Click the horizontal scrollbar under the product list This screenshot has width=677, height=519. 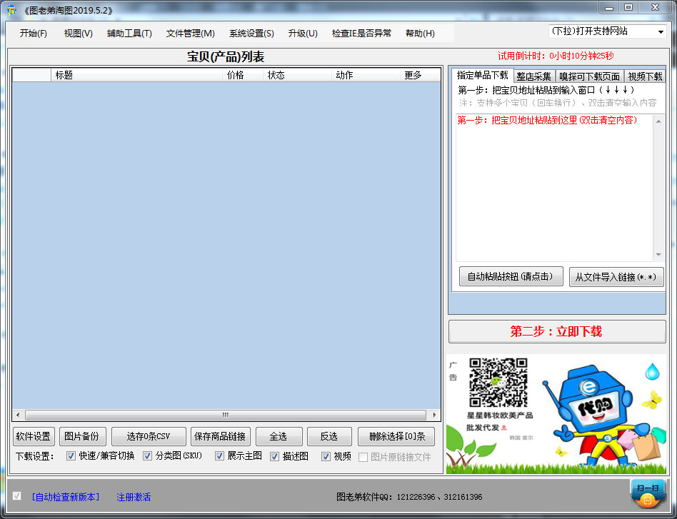(x=225, y=415)
